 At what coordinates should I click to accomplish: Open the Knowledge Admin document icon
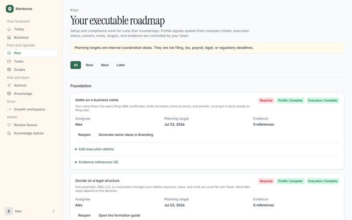coord(9,133)
